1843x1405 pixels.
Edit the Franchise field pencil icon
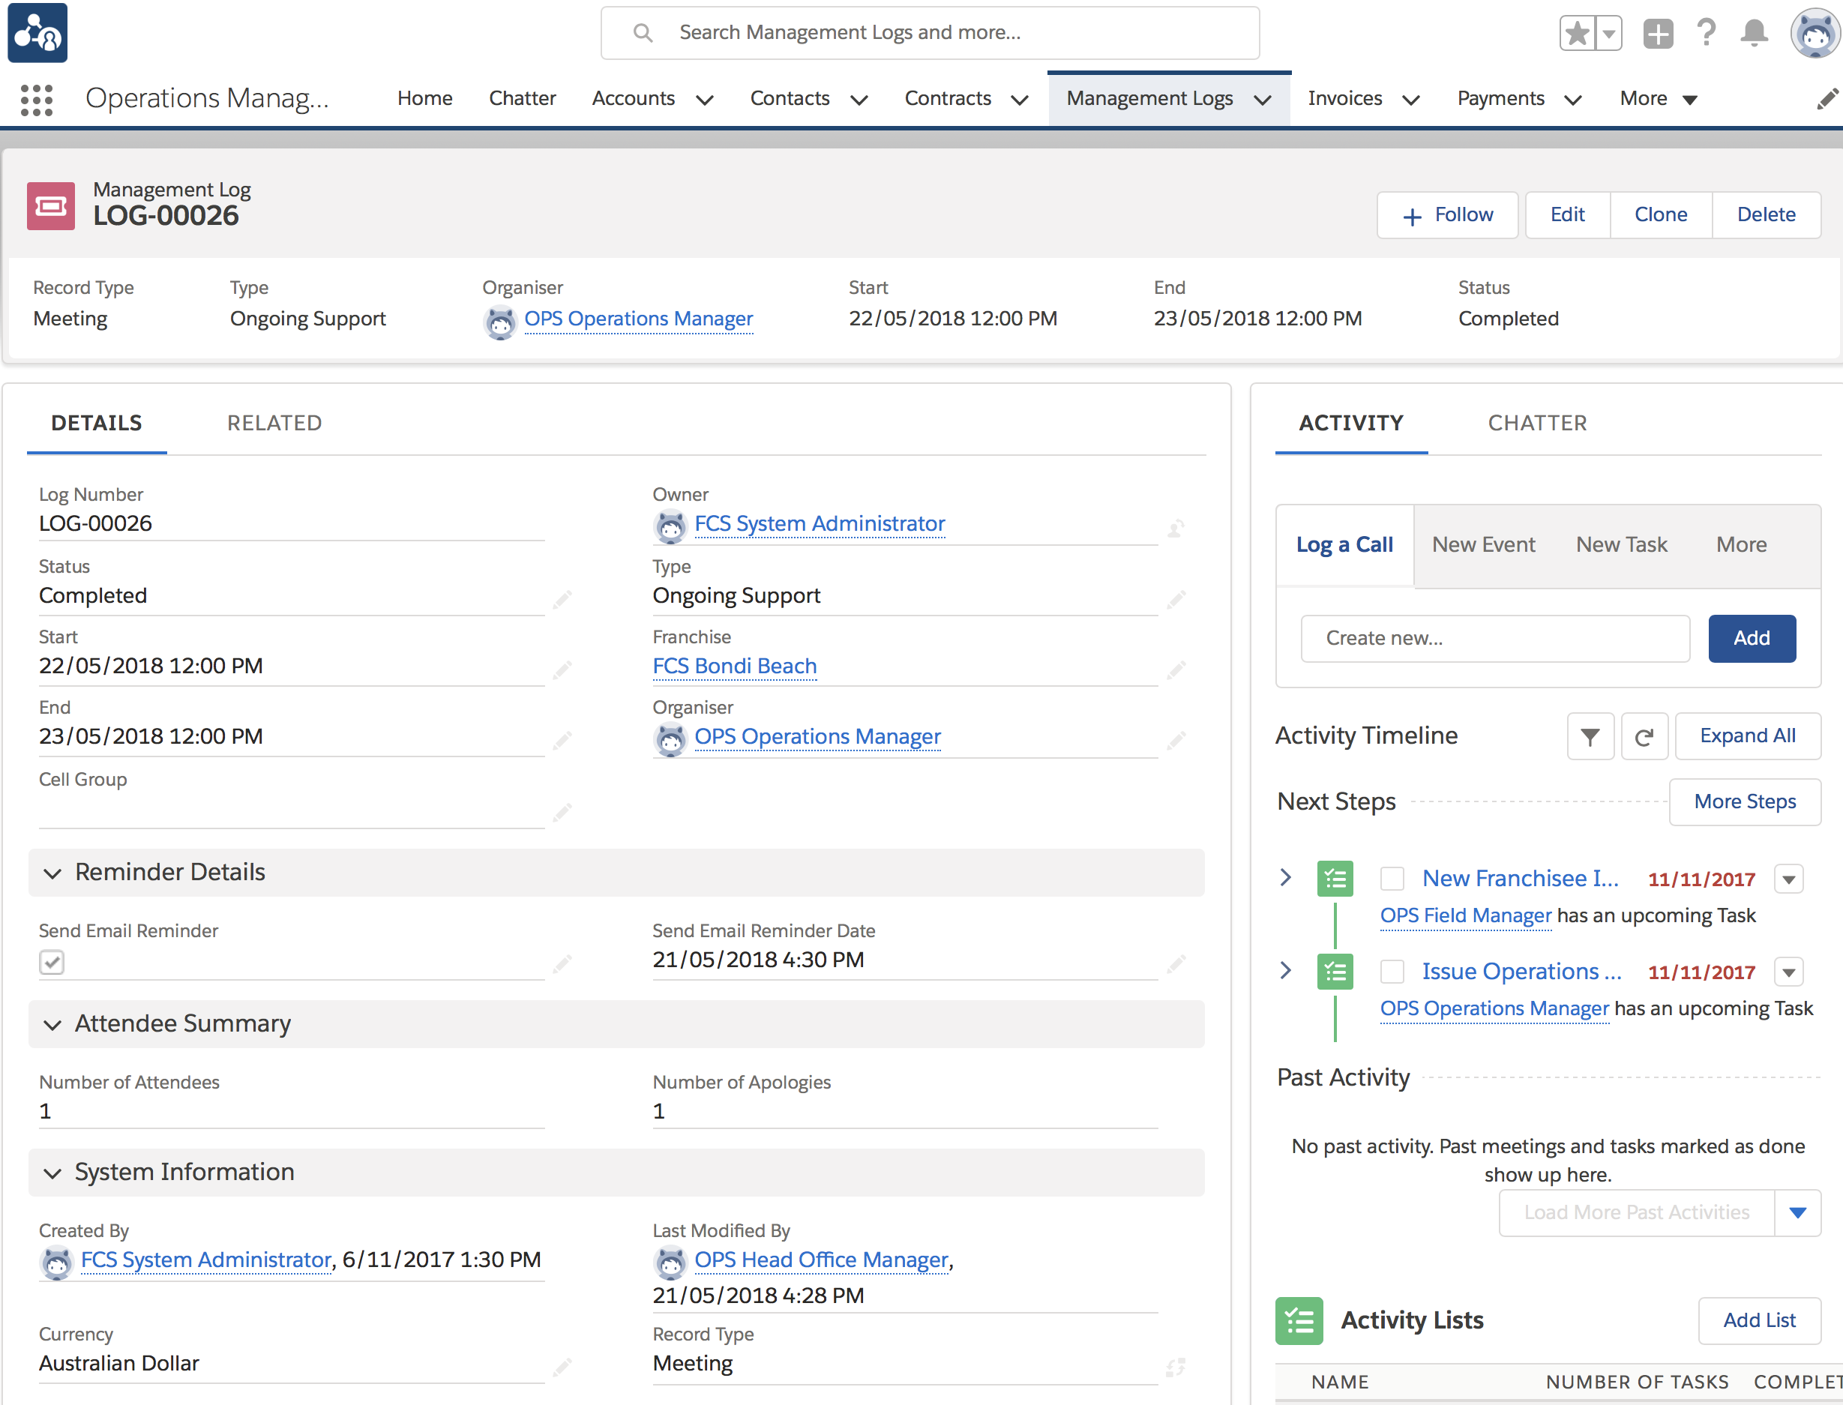click(1176, 669)
